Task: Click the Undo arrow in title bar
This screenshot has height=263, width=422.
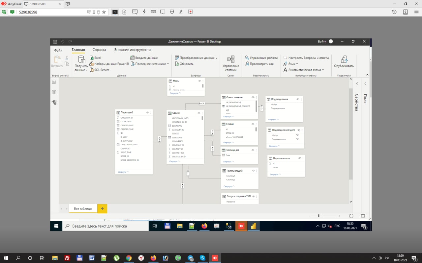Action: coord(63,42)
